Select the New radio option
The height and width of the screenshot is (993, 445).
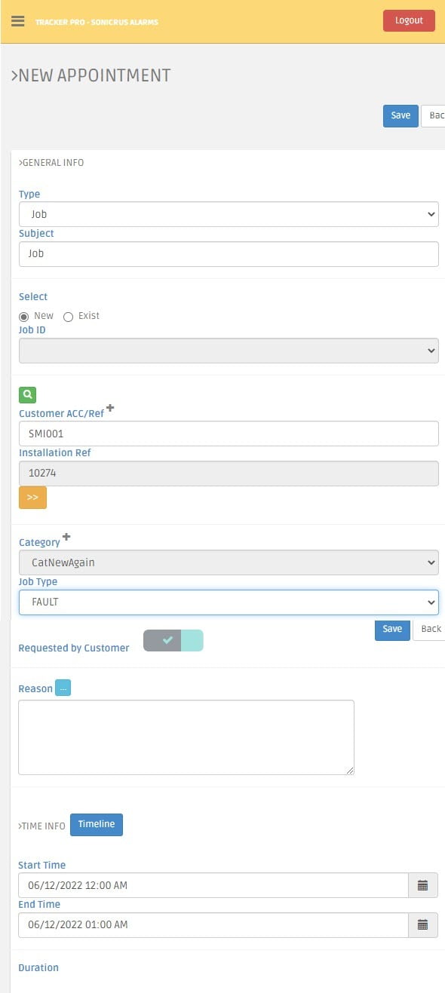coord(24,317)
